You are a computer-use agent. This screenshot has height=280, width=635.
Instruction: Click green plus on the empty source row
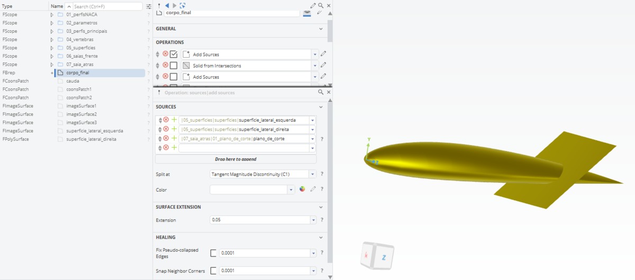[174, 148]
